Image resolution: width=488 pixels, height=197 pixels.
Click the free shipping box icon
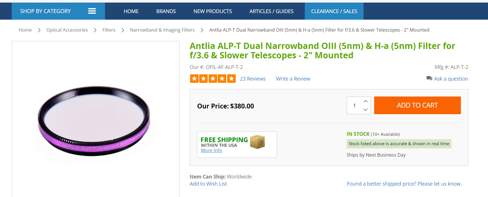click(x=257, y=142)
